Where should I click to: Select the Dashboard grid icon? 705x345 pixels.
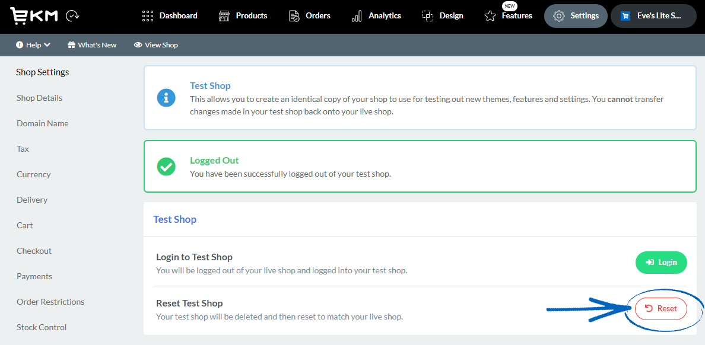pos(147,15)
